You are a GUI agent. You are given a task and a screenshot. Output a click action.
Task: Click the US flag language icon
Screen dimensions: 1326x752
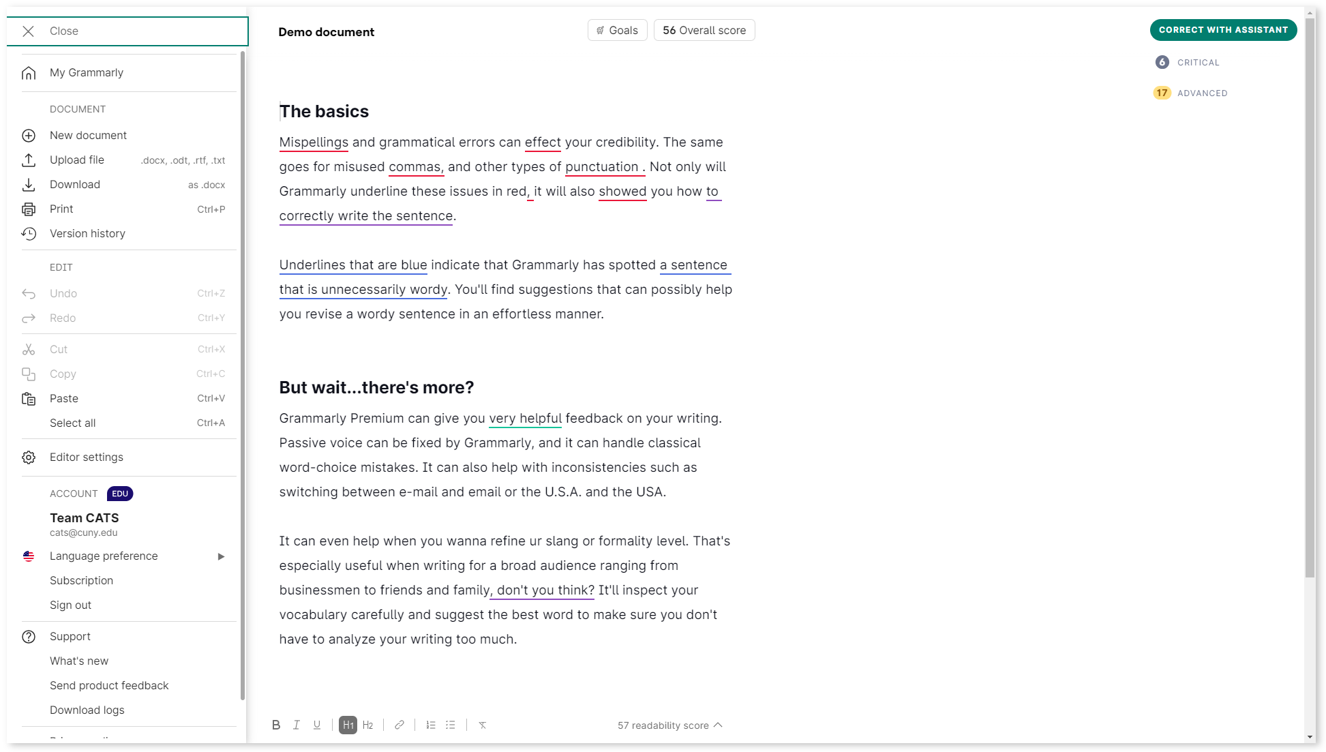[x=29, y=556]
